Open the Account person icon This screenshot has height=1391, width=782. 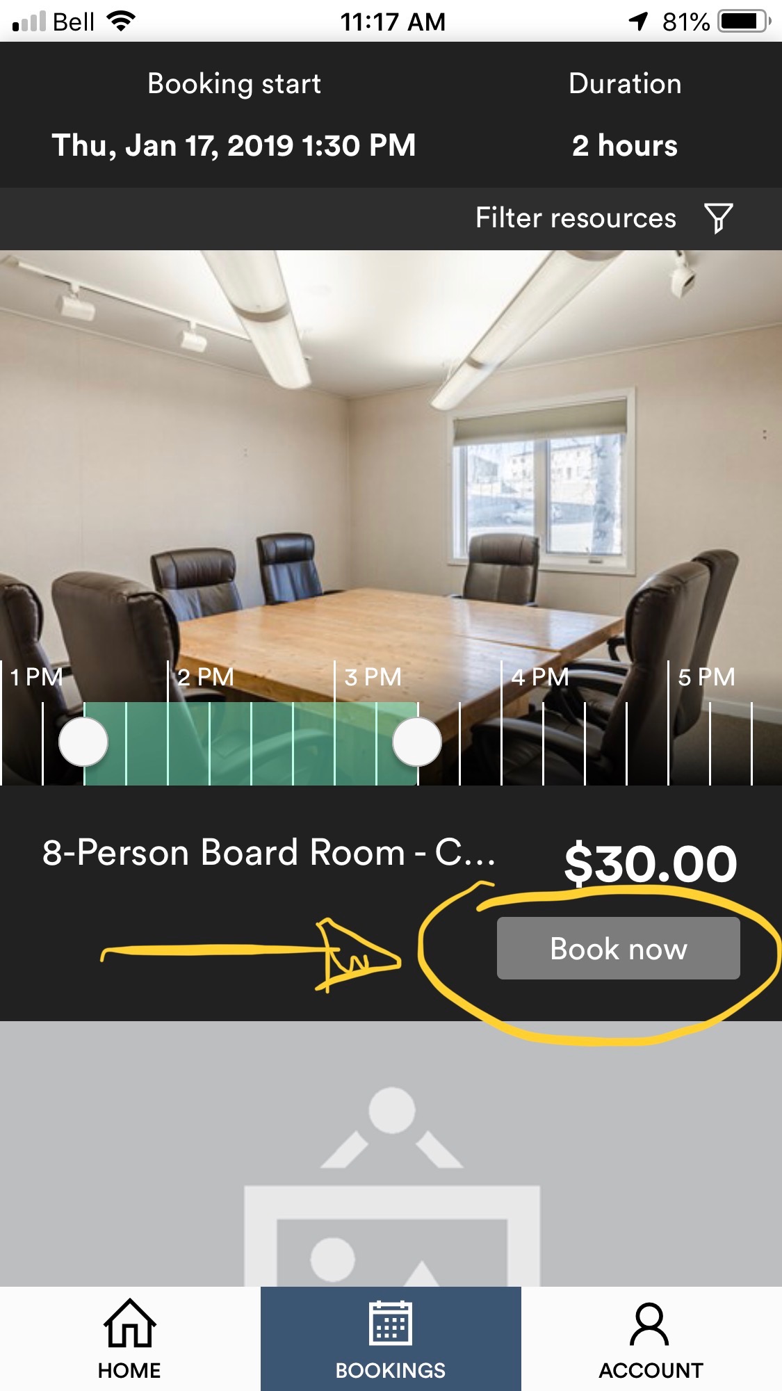(x=649, y=1324)
